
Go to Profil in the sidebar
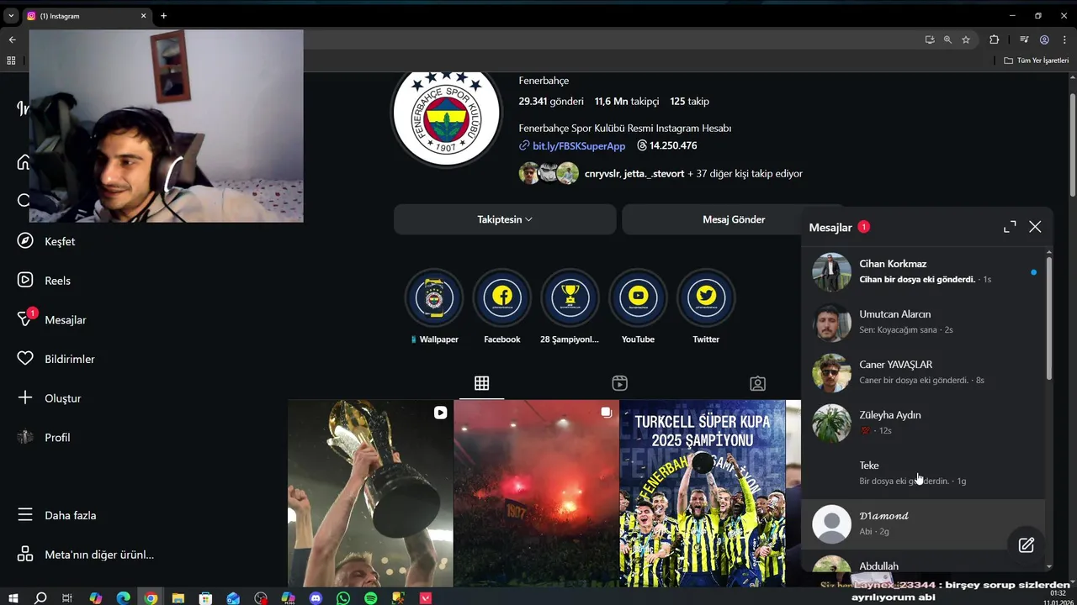coord(44,438)
